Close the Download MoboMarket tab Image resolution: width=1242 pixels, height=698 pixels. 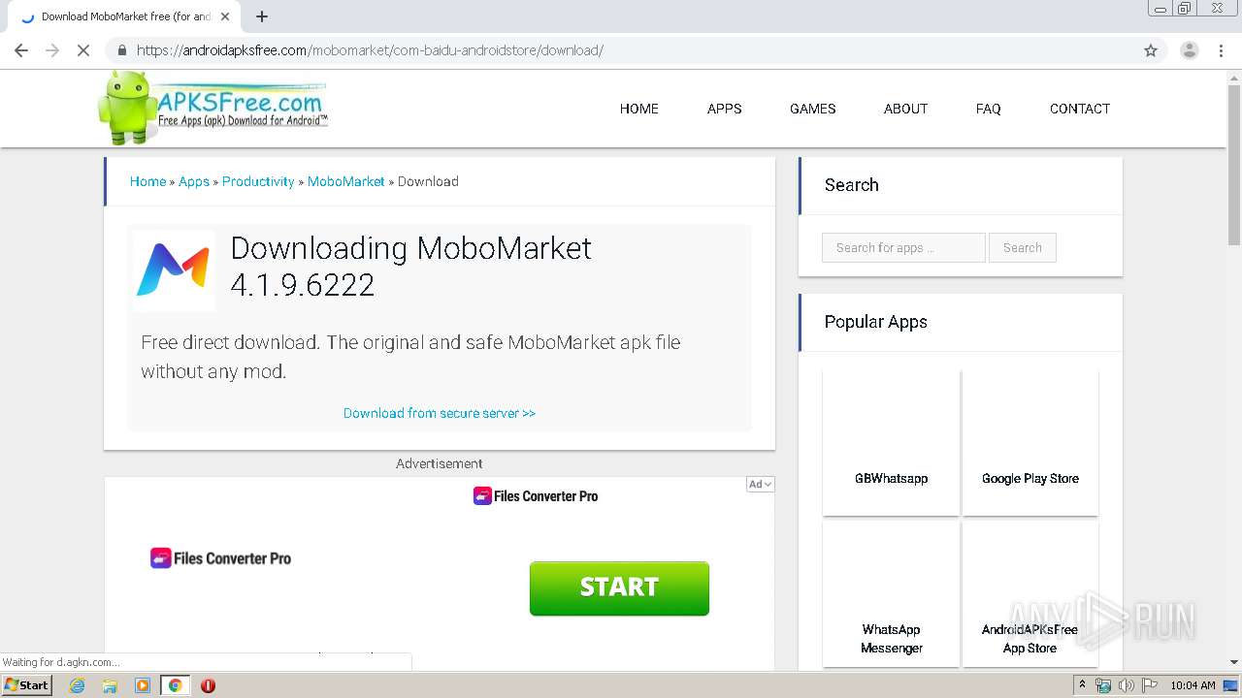(x=225, y=16)
